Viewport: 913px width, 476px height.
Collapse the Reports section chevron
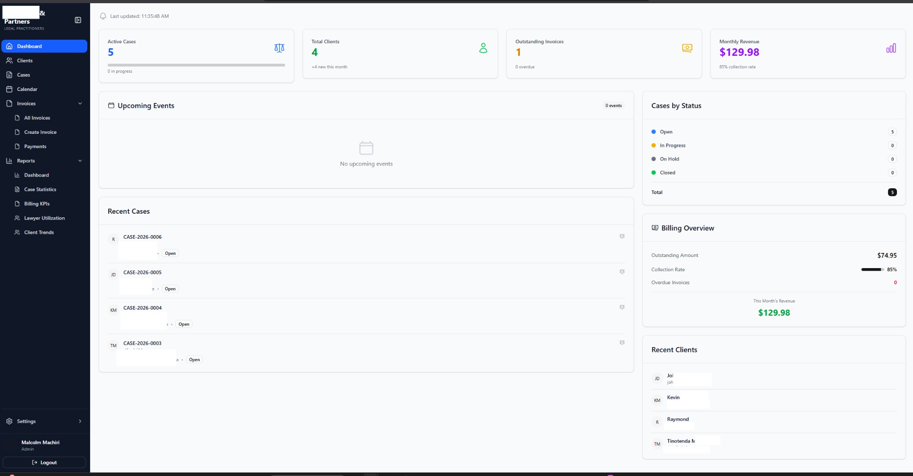80,161
